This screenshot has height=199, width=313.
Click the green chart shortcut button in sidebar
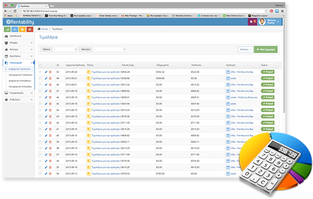7,30
